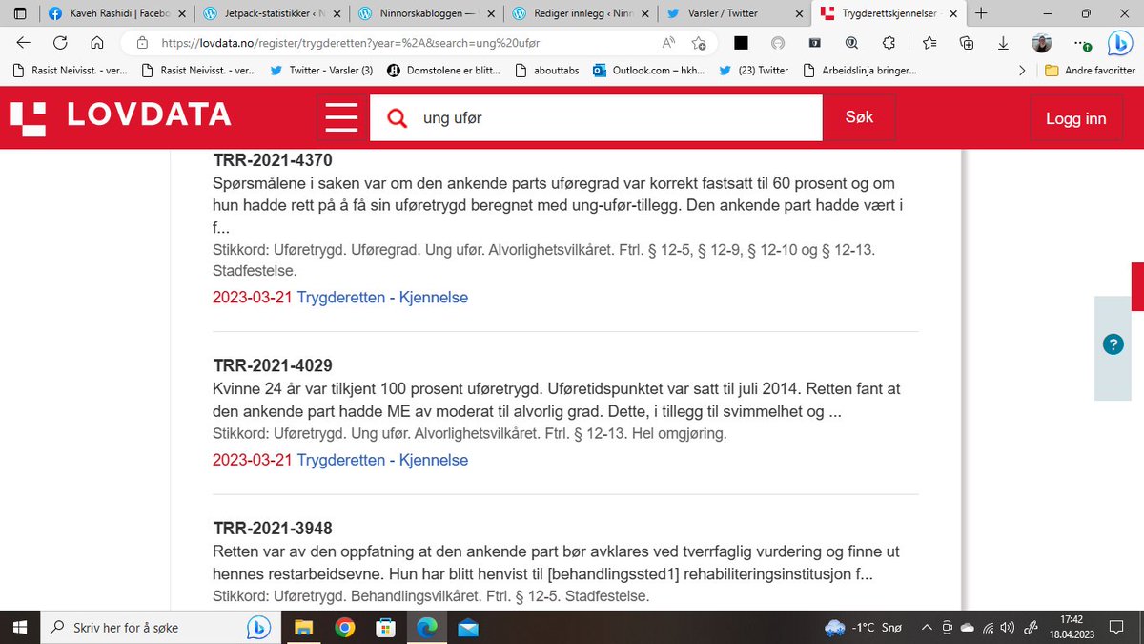The width and height of the screenshot is (1144, 644).
Task: Open the blue question mark help widget
Action: [x=1113, y=344]
